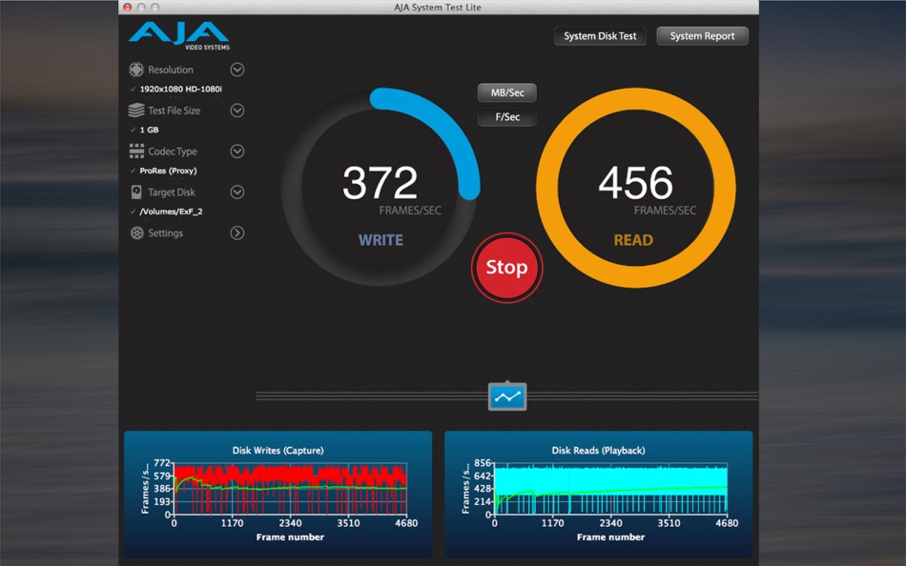Toggle the graph view chart icon

pos(507,396)
